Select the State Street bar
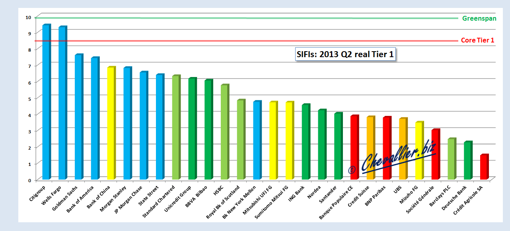The width and height of the screenshot is (510, 231). coord(160,127)
